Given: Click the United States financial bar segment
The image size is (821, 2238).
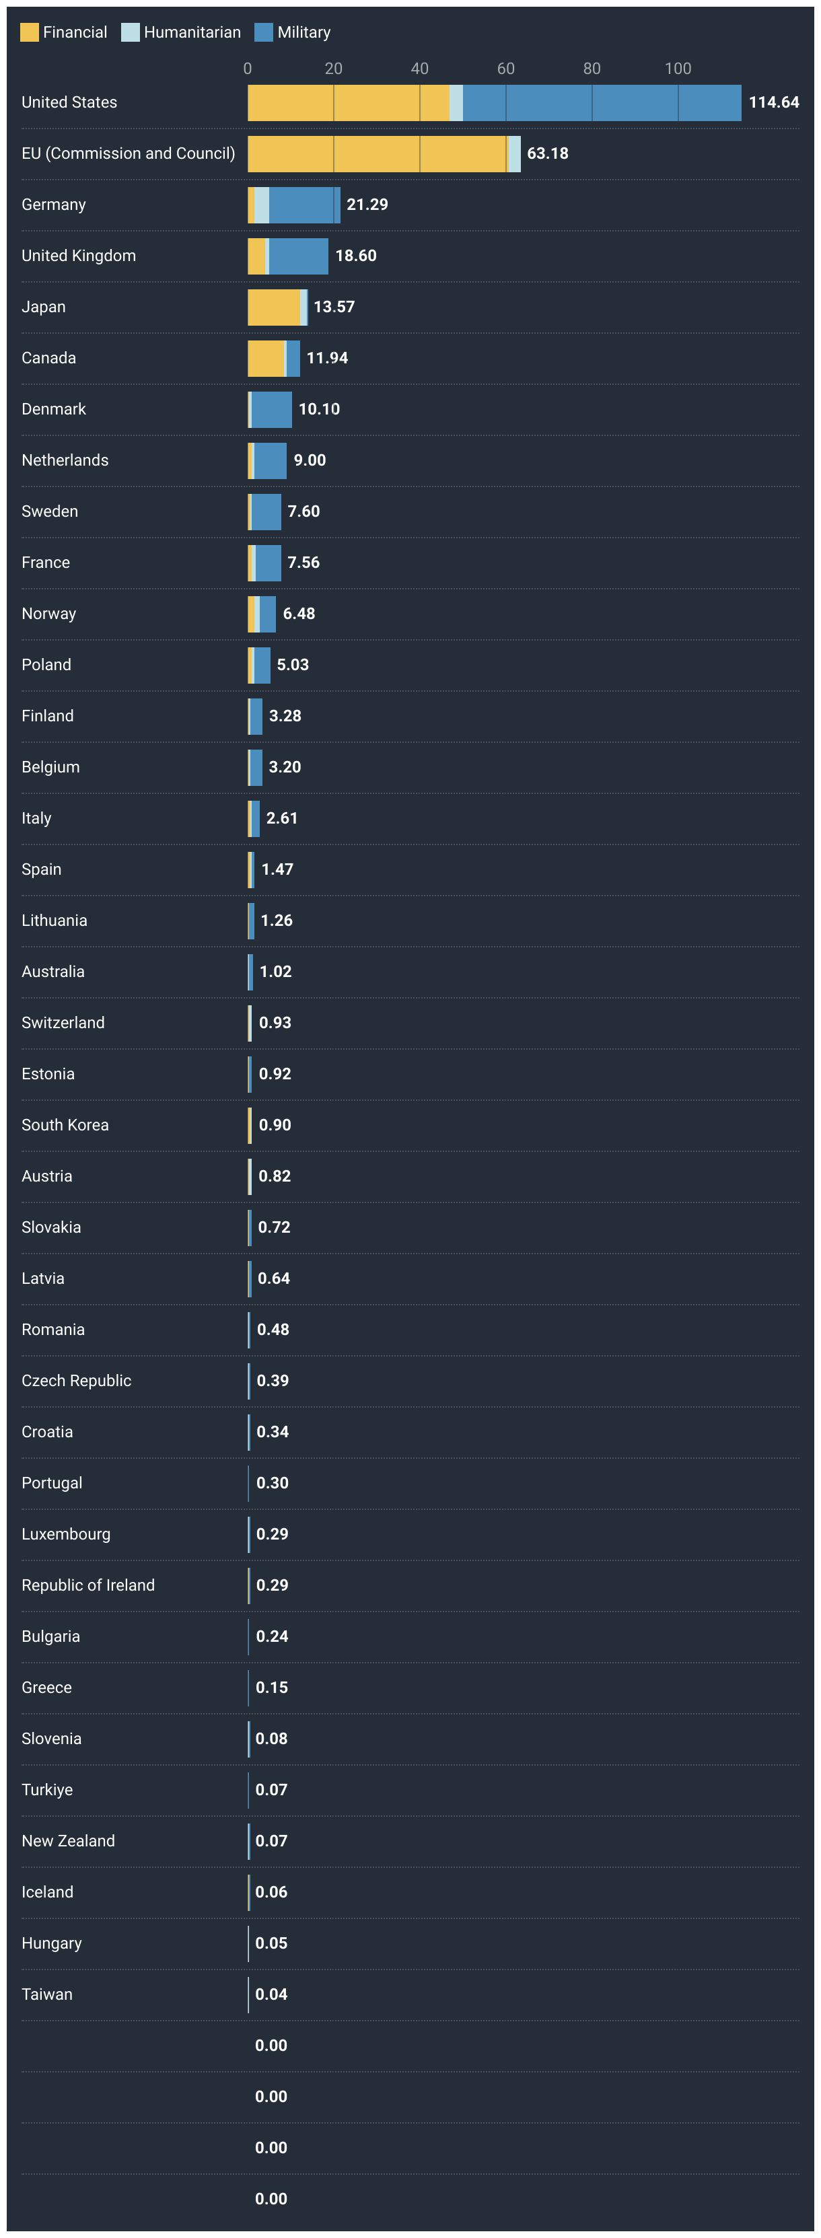Looking at the screenshot, I should [349, 102].
